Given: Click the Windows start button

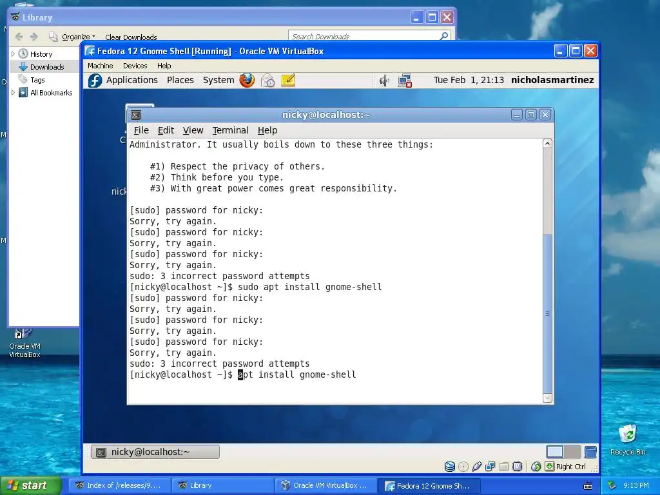Looking at the screenshot, I should 31,485.
